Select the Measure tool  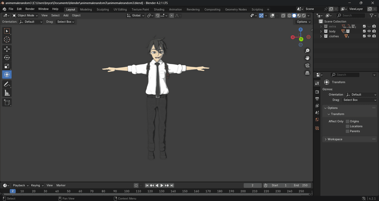(x=7, y=93)
